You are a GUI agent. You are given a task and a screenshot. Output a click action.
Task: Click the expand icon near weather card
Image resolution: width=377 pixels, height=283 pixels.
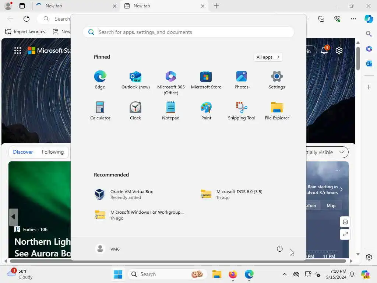tap(345, 234)
